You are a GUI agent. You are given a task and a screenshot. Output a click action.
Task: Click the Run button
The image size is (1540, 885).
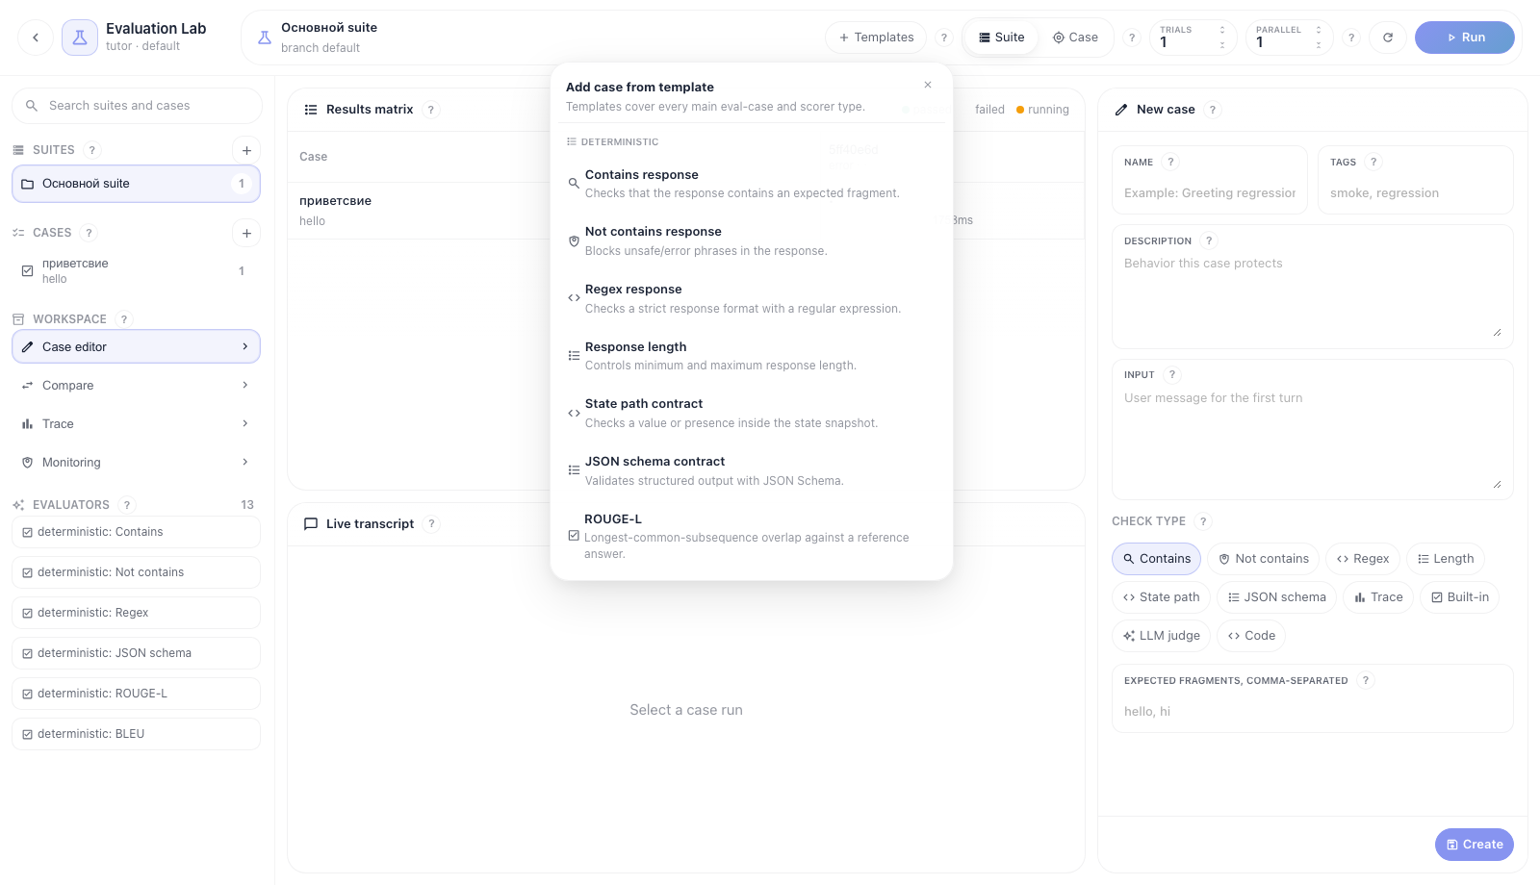[x=1465, y=38]
